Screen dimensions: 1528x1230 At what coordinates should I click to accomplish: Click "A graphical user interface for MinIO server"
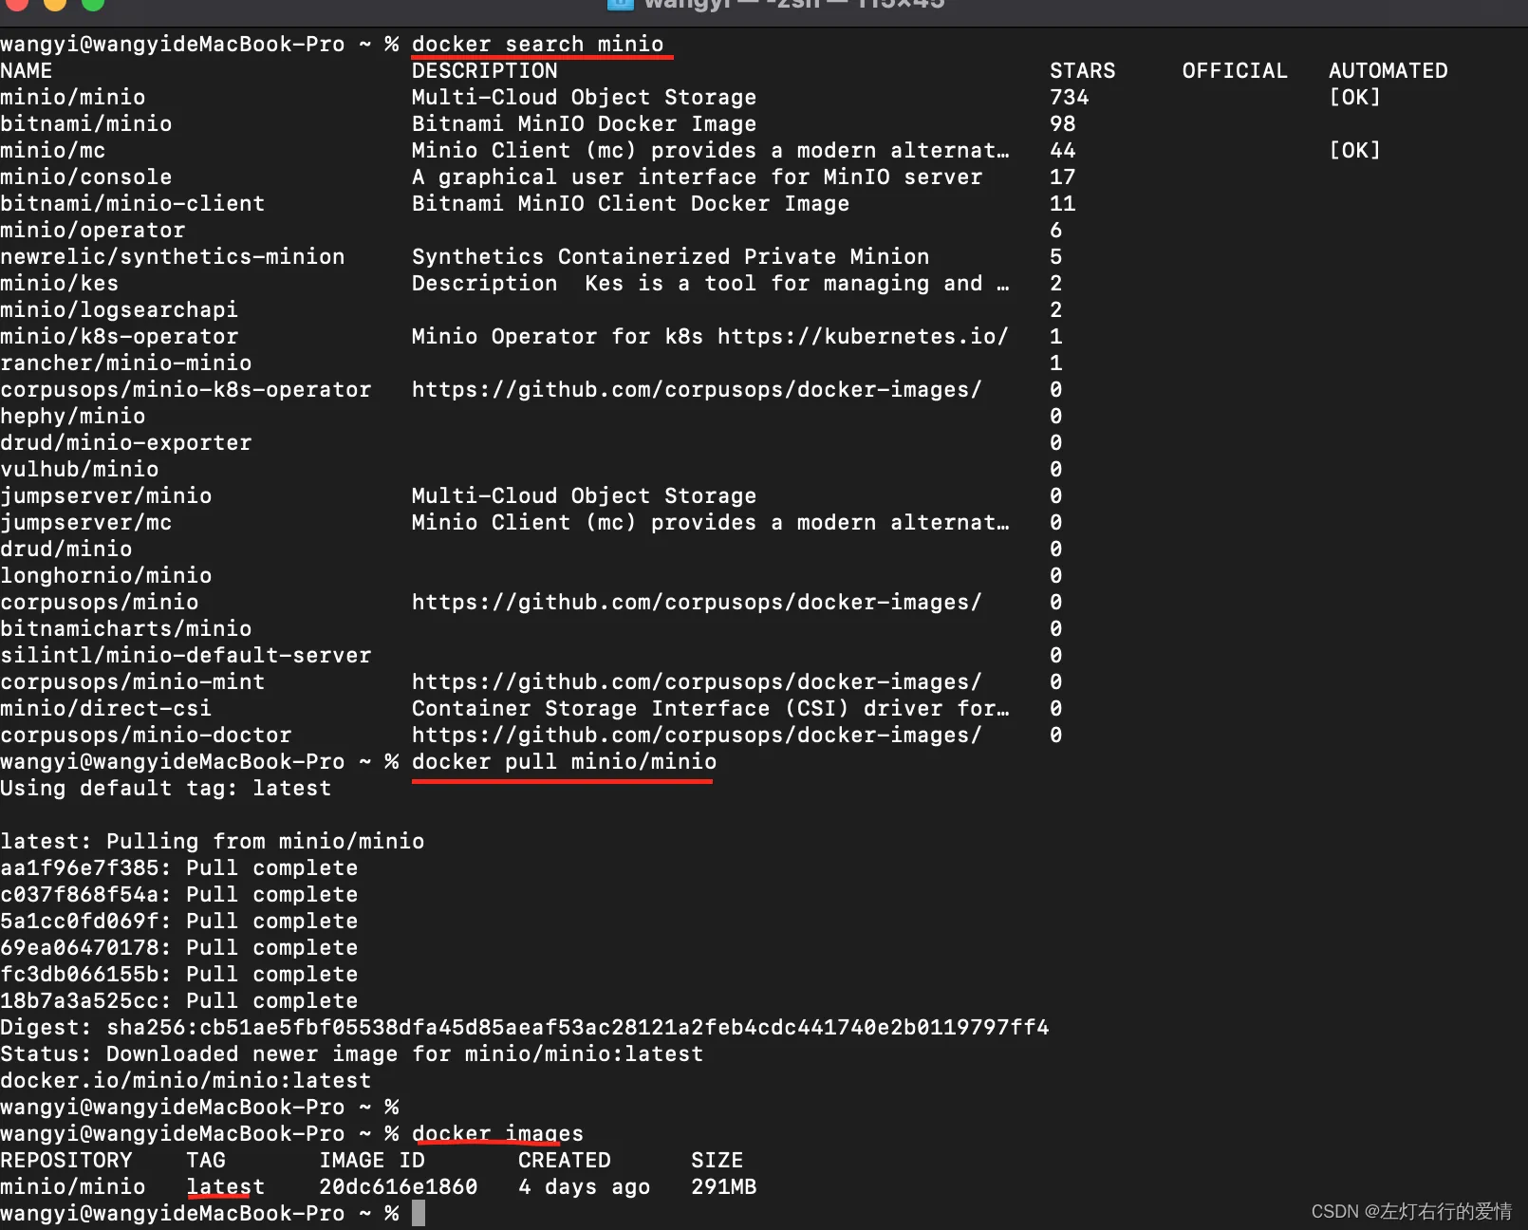click(697, 177)
